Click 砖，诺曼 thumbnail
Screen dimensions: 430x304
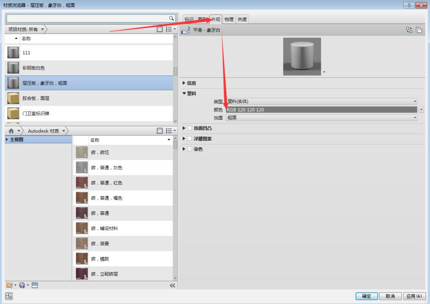82,244
